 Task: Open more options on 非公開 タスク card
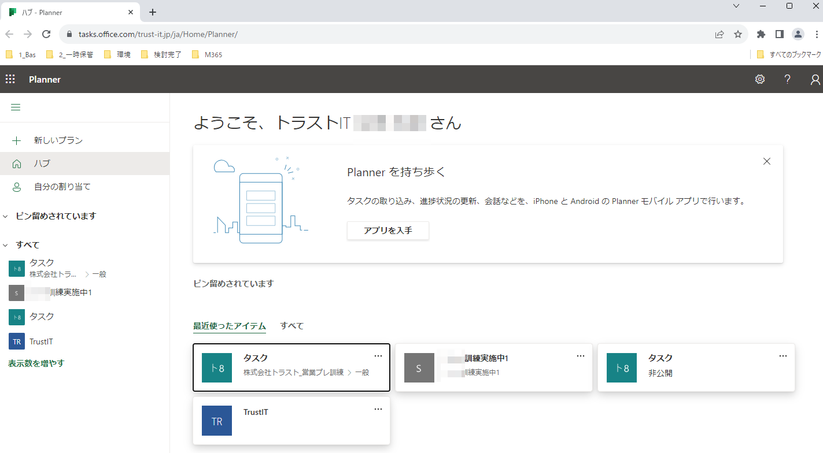[783, 356]
